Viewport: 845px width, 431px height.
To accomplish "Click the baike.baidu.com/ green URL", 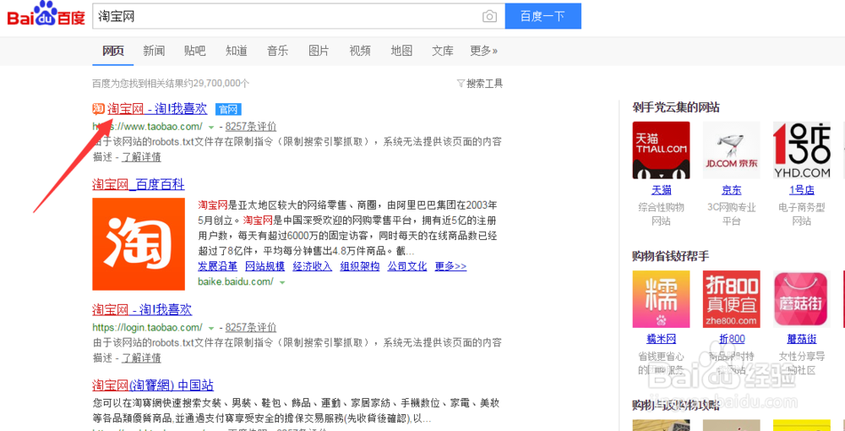I will tap(236, 281).
